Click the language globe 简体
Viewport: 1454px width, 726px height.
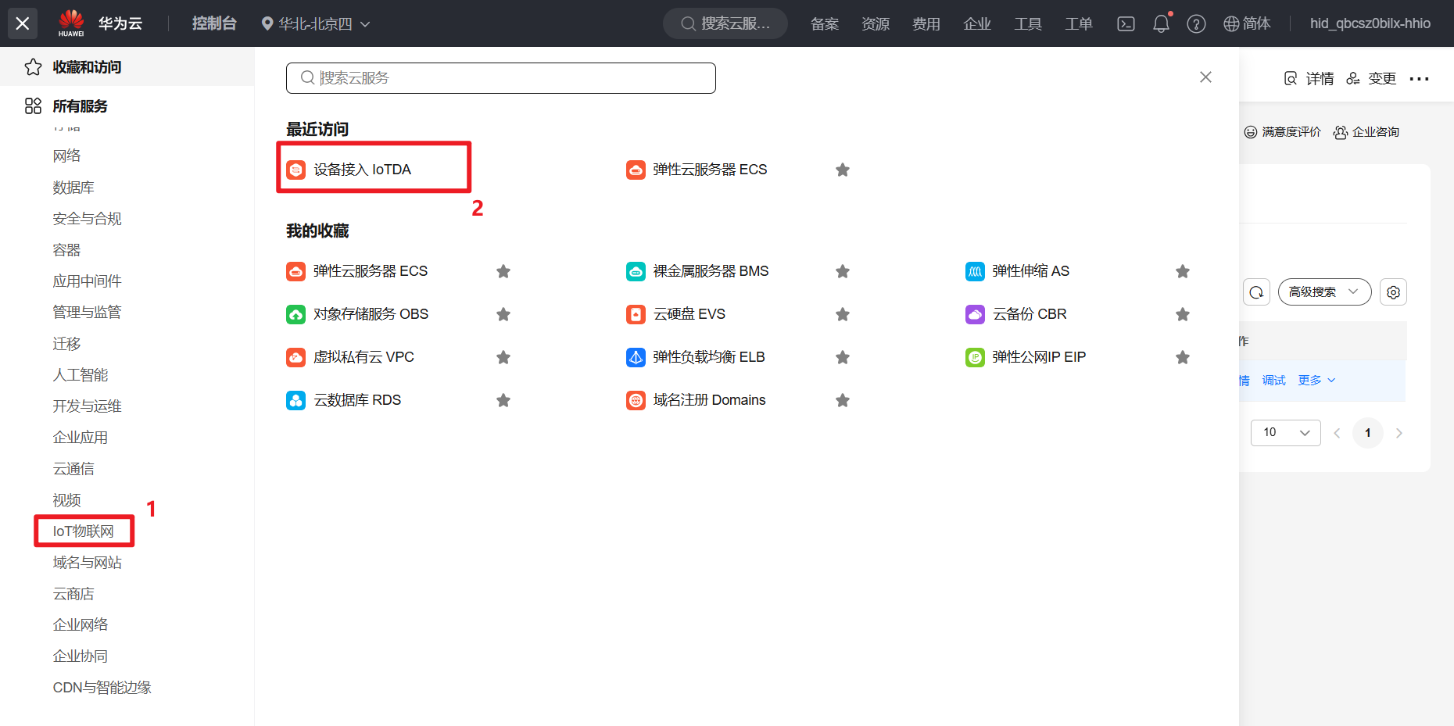click(x=1247, y=23)
